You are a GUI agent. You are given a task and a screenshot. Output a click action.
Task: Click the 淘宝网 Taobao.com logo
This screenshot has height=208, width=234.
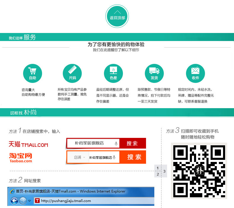(x=21, y=158)
